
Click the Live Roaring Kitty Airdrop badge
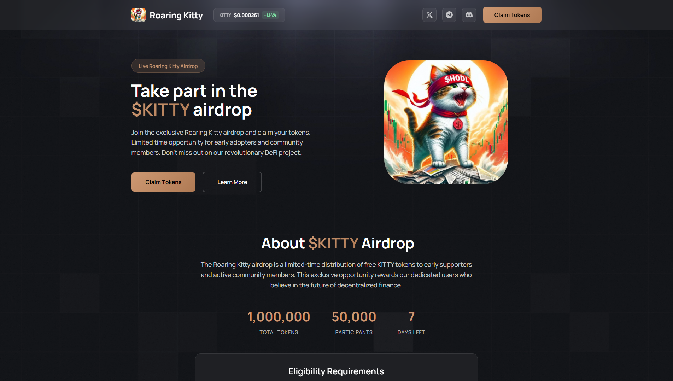(168, 66)
